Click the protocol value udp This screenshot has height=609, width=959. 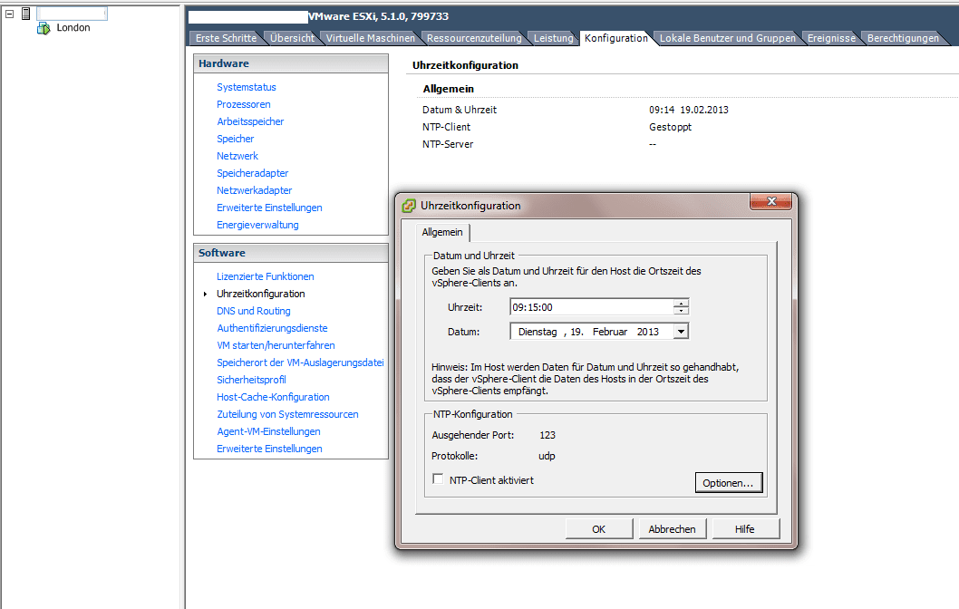point(547,456)
